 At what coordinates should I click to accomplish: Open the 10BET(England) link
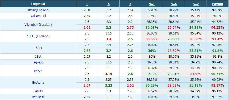pos(38,36)
